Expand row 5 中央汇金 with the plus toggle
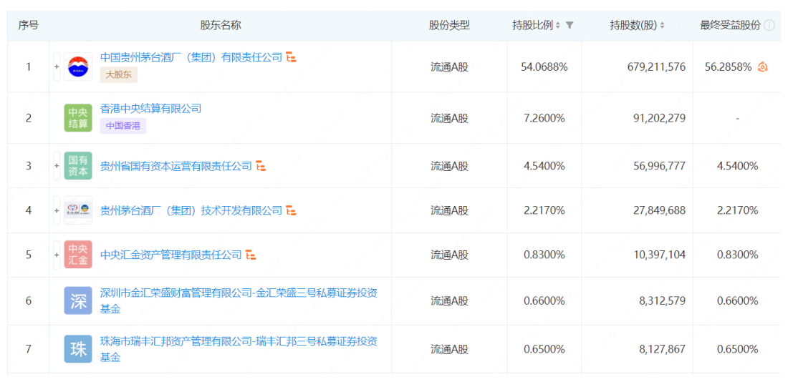Image resolution: width=793 pixels, height=382 pixels. click(x=57, y=255)
